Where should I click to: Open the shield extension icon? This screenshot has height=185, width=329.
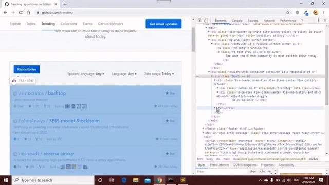tap(297, 12)
